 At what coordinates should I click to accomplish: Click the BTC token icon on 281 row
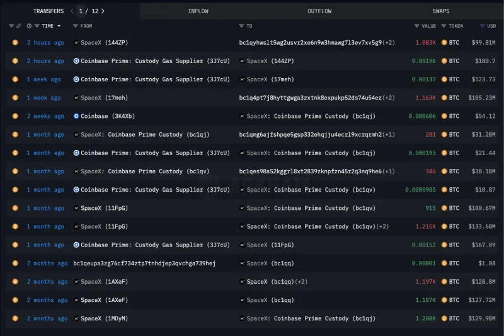pos(444,134)
